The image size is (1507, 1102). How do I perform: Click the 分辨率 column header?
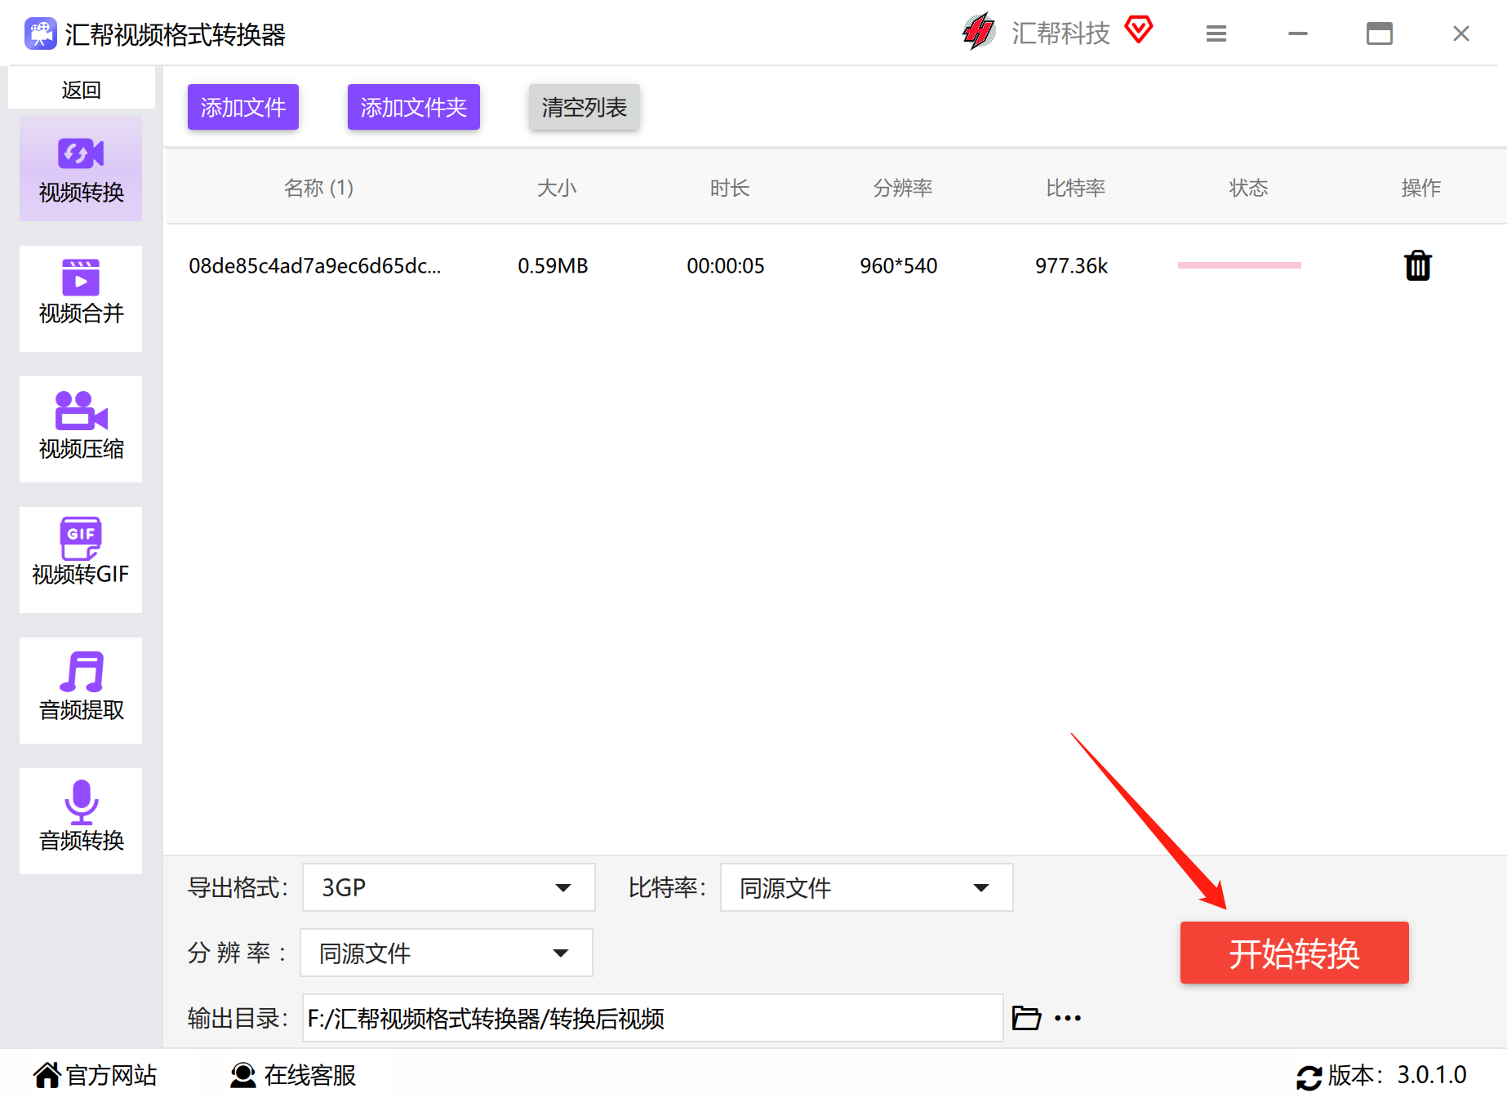click(x=903, y=188)
